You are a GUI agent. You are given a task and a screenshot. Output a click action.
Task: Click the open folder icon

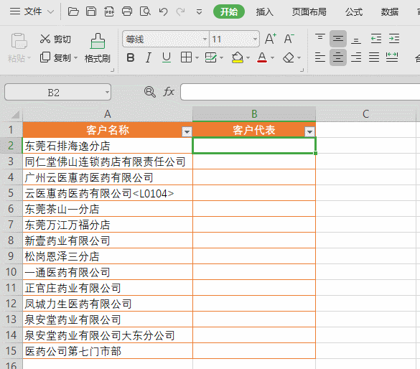pyautogui.click(x=73, y=11)
